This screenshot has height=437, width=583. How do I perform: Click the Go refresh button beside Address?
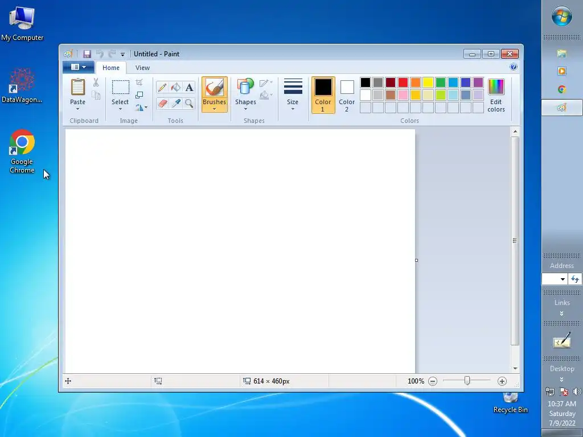[x=575, y=279]
